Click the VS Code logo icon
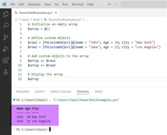The image size is (167, 135). (x=4, y=4)
